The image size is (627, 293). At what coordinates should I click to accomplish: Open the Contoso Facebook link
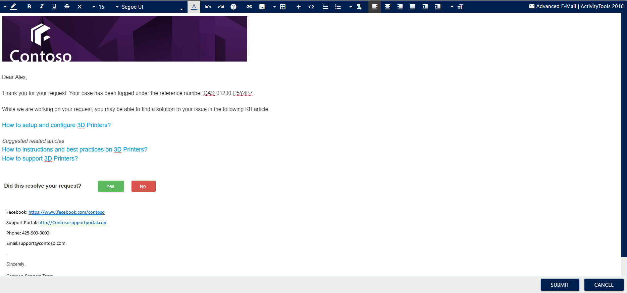66,212
